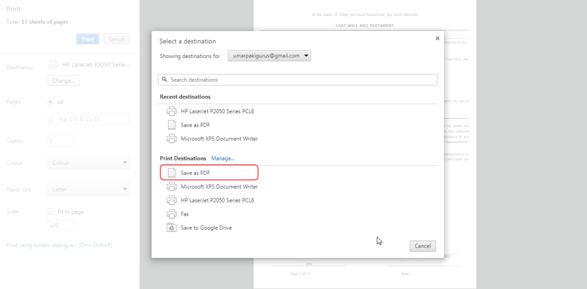
Task: Open the Manage... link
Action: (223, 158)
